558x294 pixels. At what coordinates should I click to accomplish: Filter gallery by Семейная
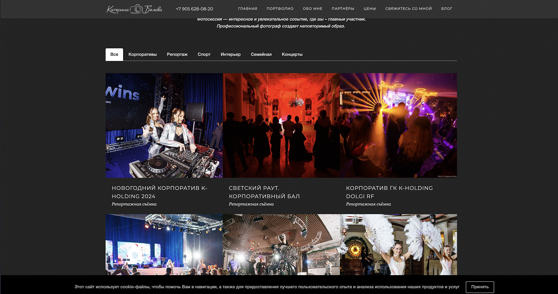point(261,54)
